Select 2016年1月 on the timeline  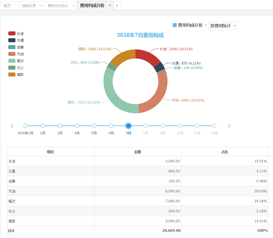26,126
